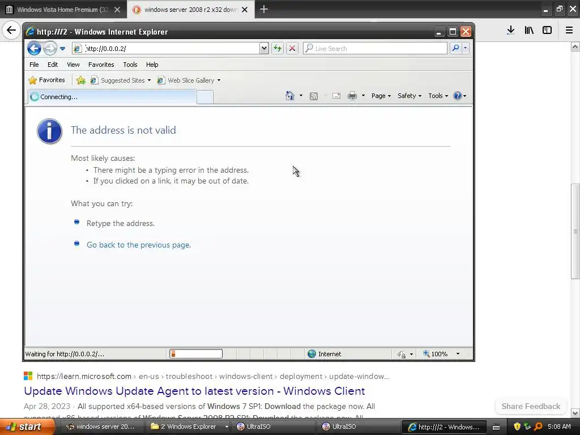Open the Tools command bar menu
The image size is (580, 435).
[x=438, y=96]
